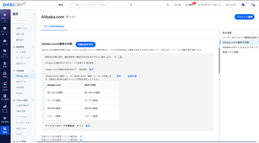Click the synced potential customer count 92
This screenshot has height=143, width=259.
(81, 140)
